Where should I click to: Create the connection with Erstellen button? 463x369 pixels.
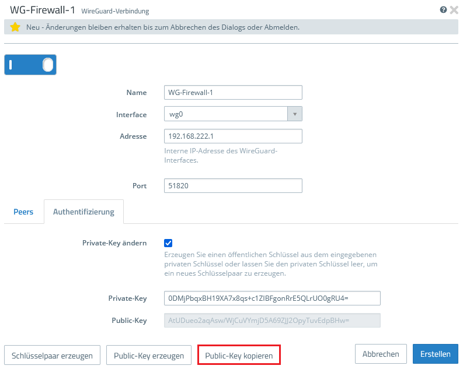click(435, 354)
